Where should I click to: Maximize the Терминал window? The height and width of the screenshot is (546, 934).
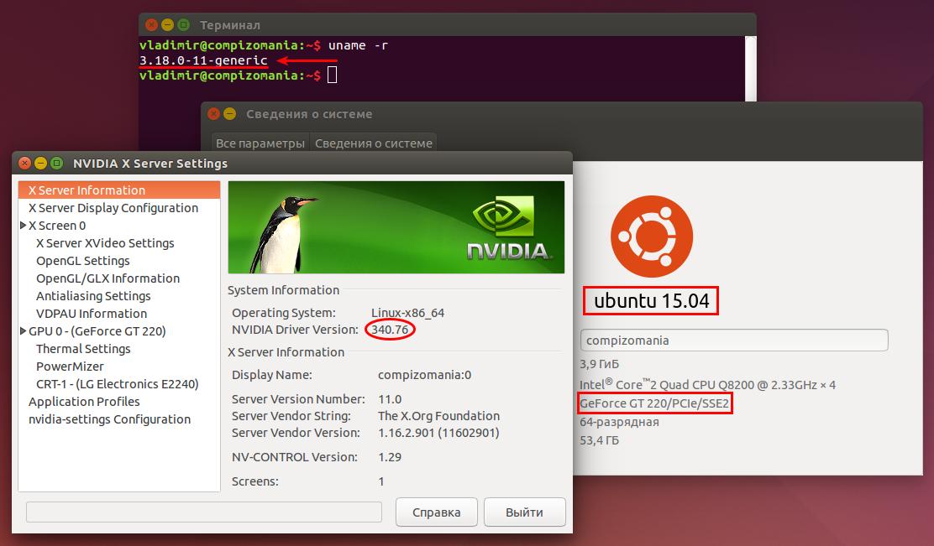pyautogui.click(x=183, y=25)
